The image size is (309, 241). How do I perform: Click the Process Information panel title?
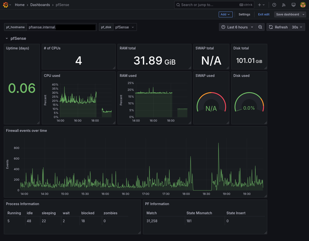[x=22, y=204]
